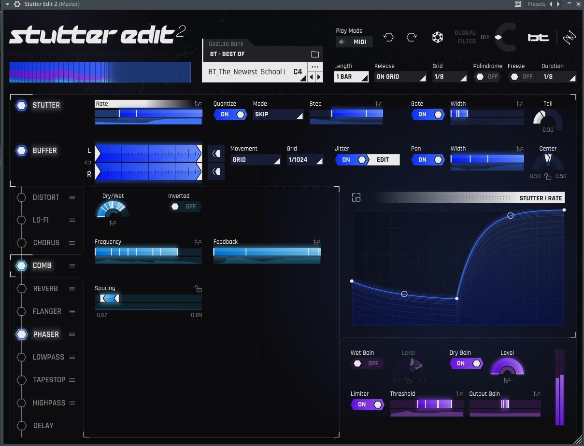This screenshot has width=584, height=446.
Task: Click the Global Filter knob
Action: (x=505, y=38)
